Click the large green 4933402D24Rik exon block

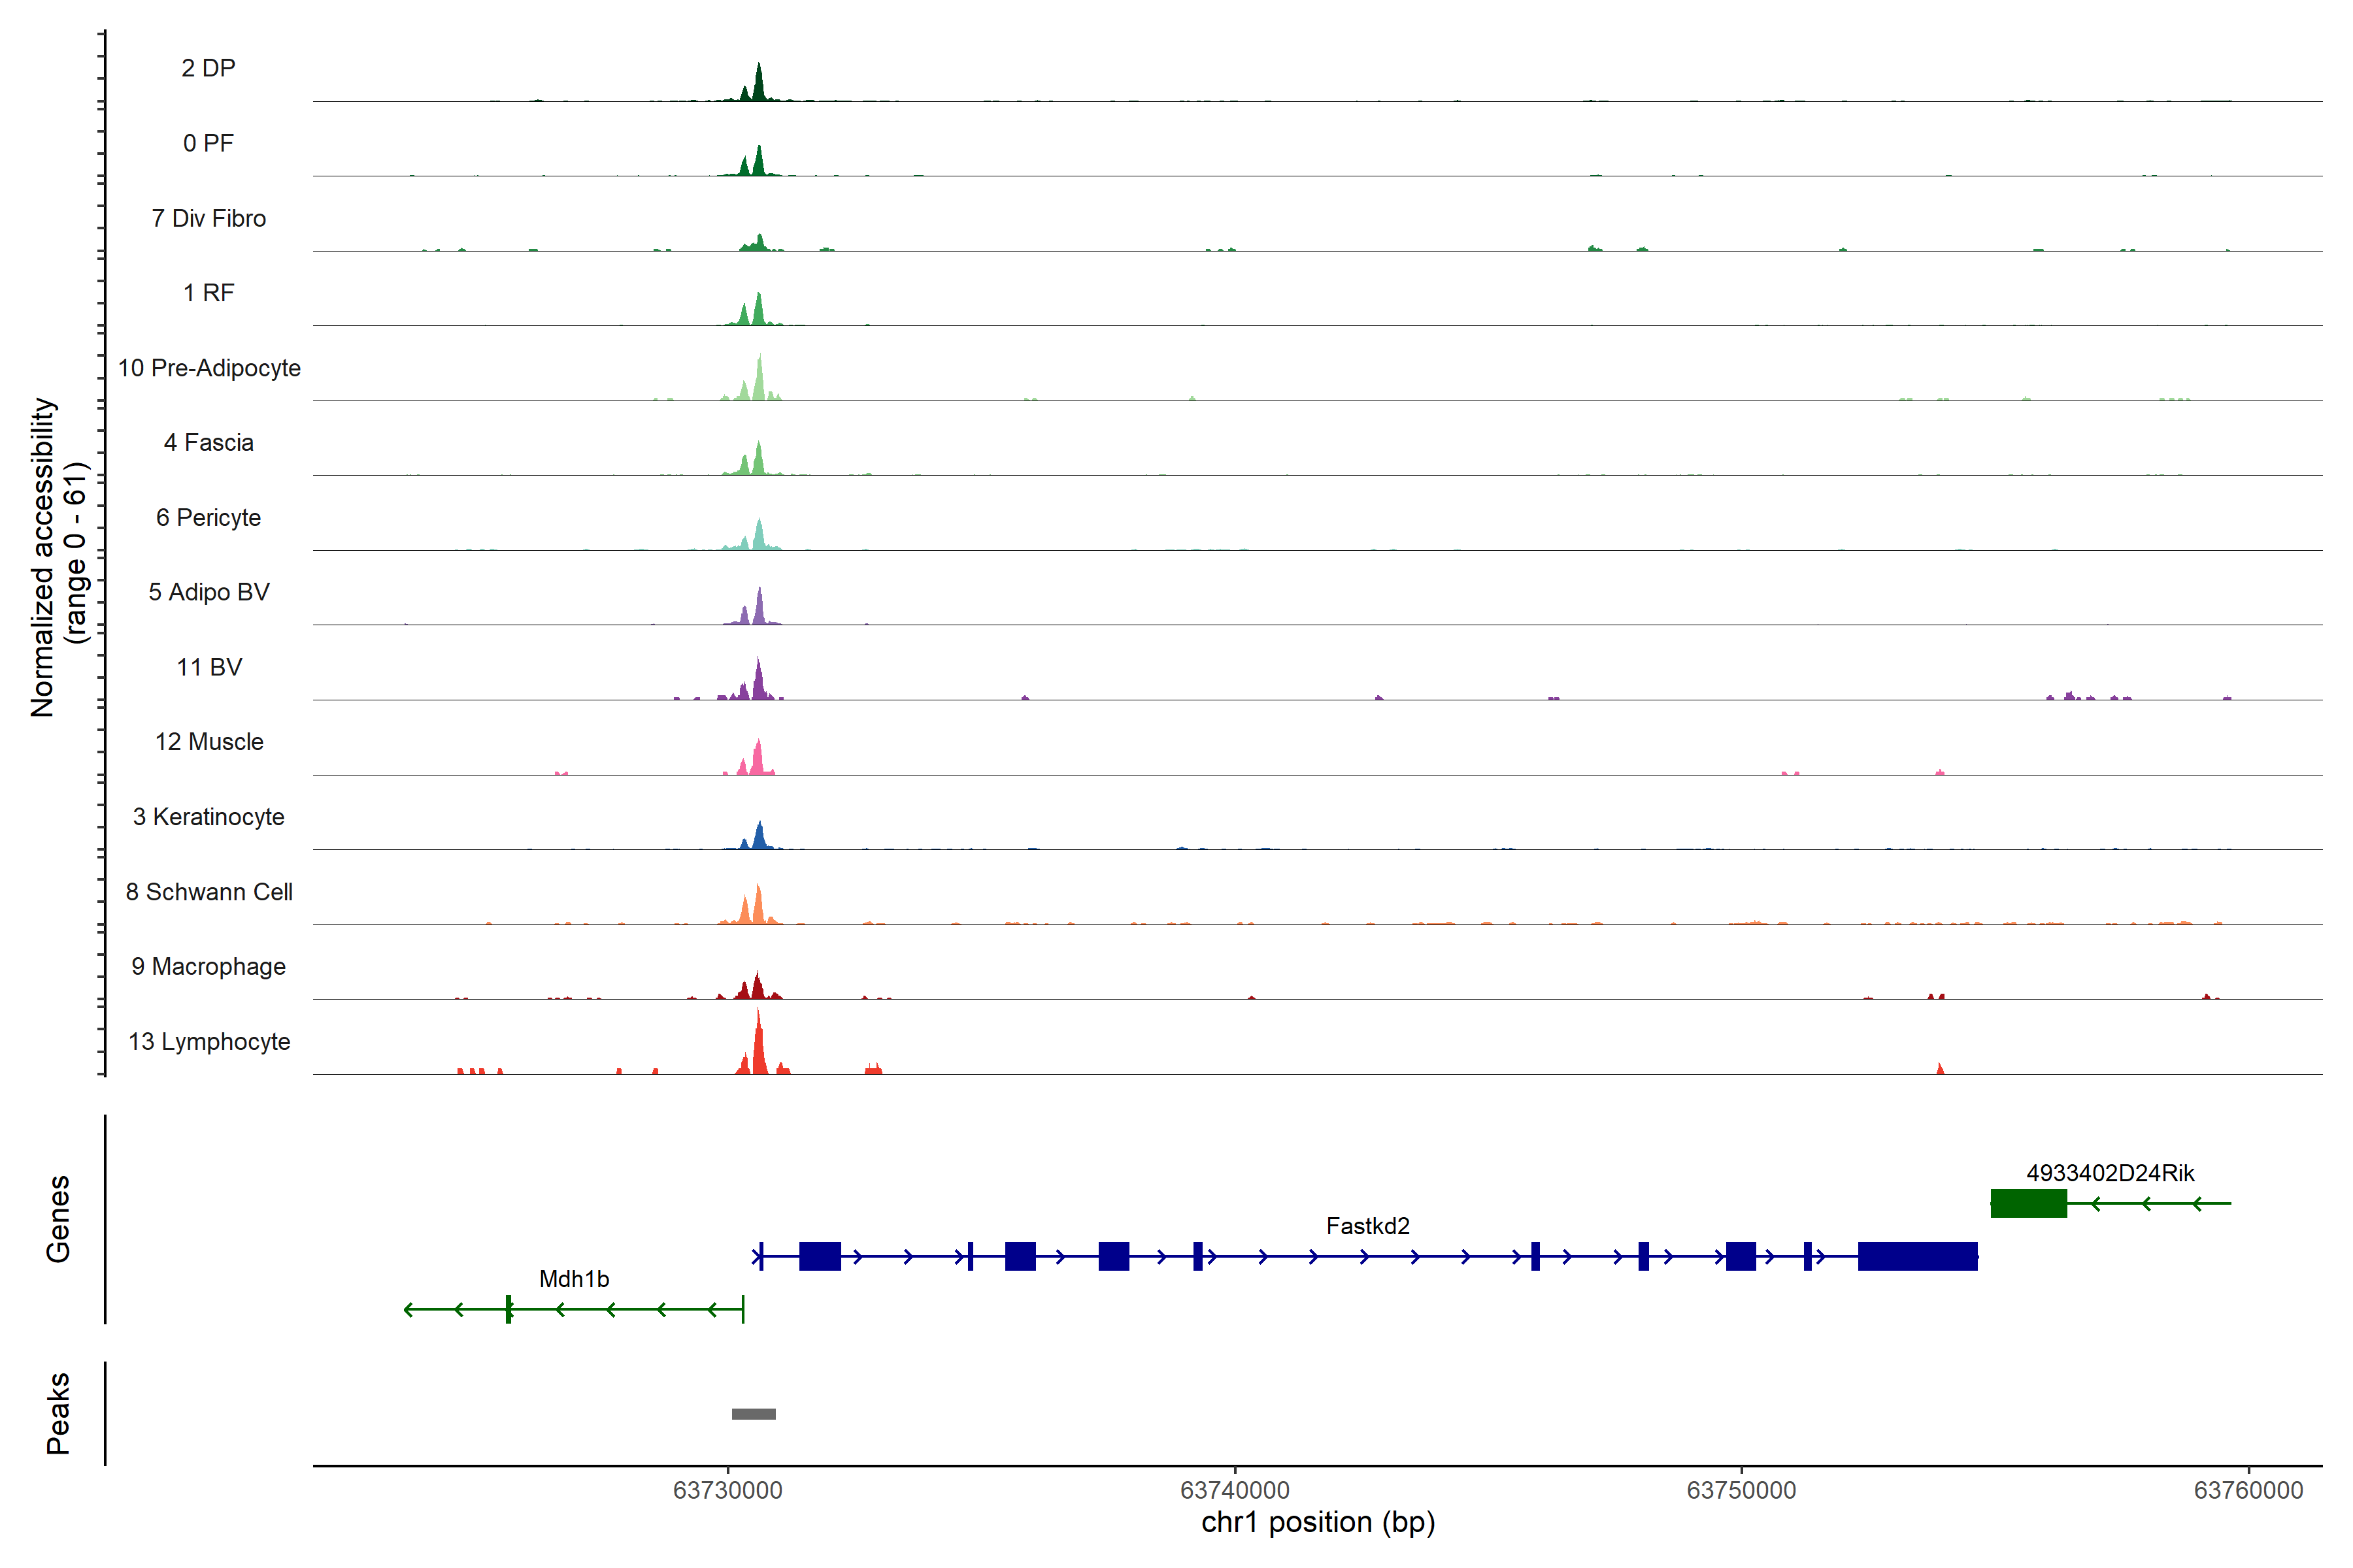tap(2028, 1203)
